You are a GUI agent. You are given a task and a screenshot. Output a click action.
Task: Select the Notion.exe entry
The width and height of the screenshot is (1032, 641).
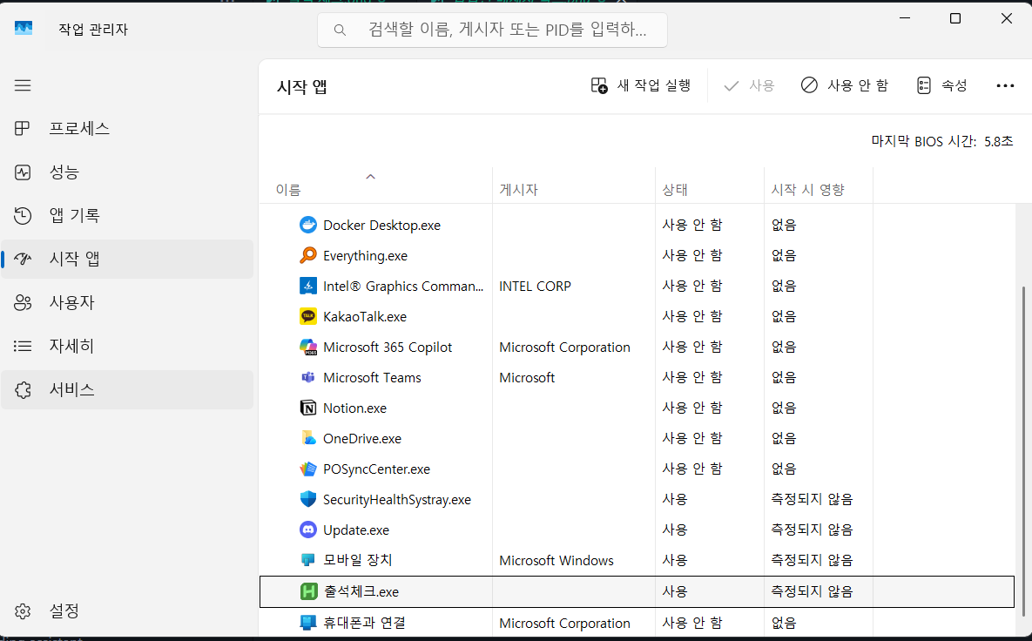click(354, 408)
